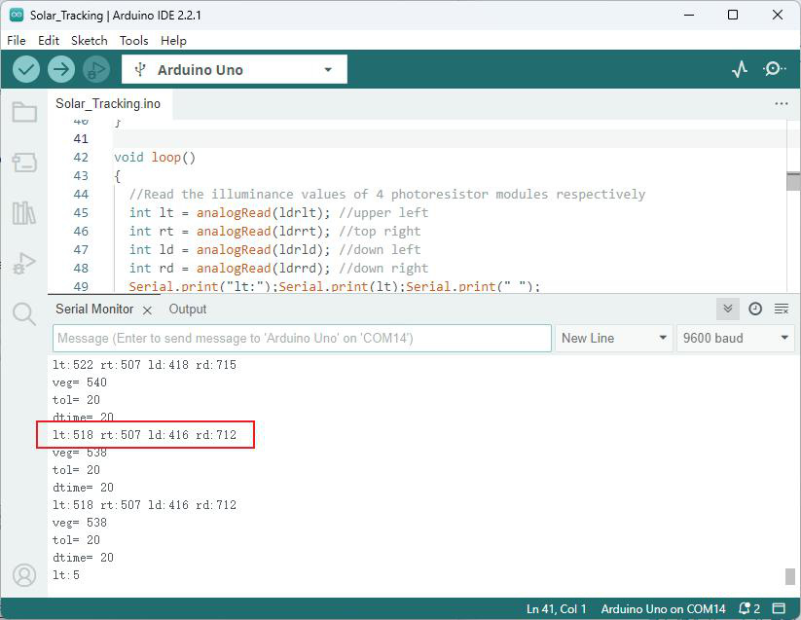Image resolution: width=801 pixels, height=620 pixels.
Task: Click the int rd analogRead(ldrrd) code line
Action: point(278,268)
